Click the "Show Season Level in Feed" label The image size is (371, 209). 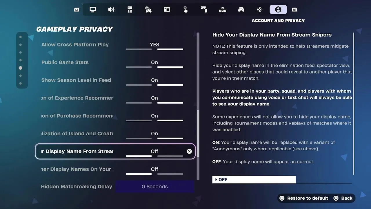point(76,80)
